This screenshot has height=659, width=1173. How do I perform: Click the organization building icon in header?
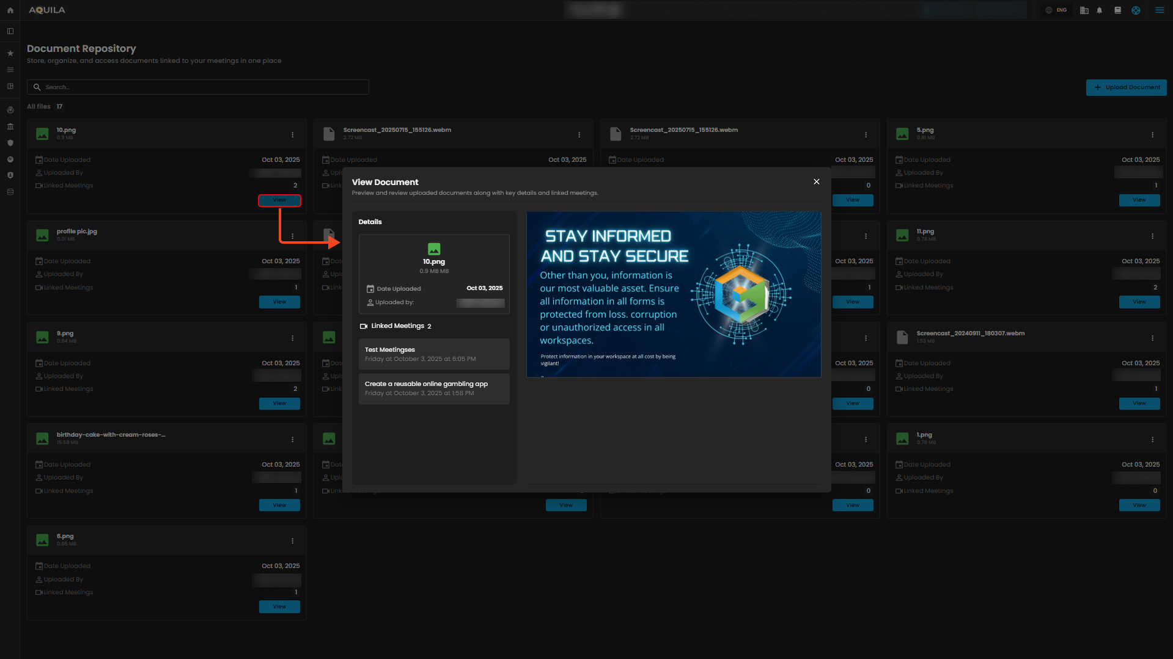coord(1084,10)
